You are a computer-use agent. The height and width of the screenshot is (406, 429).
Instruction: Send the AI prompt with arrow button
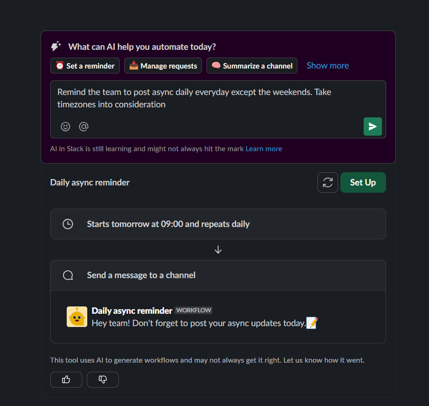click(x=372, y=127)
